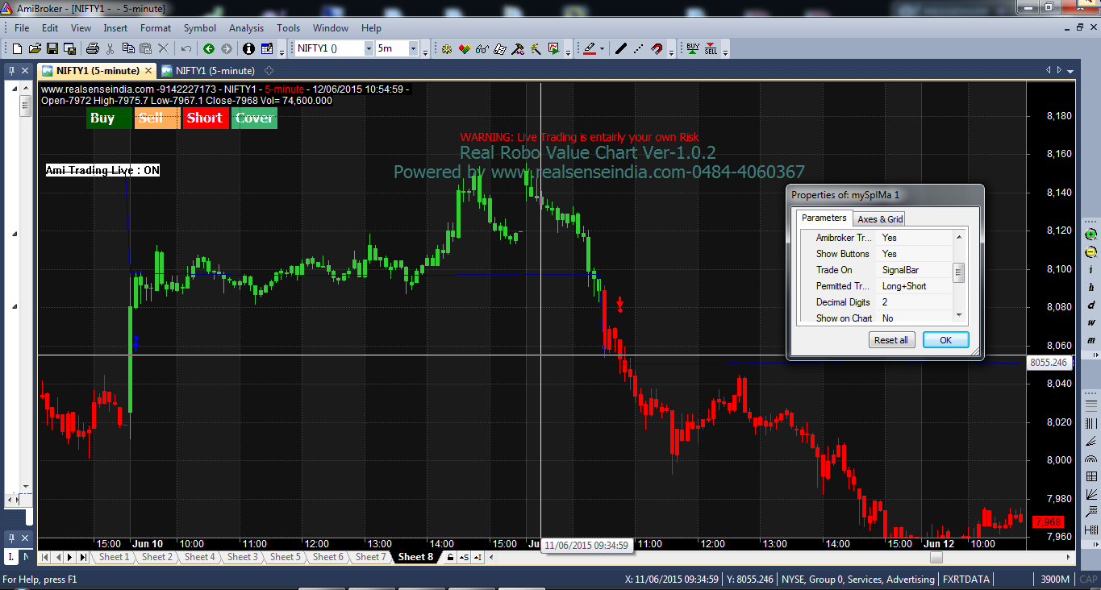Viewport: 1101px width, 590px height.
Task: Expand the pencil tool style dropdown arrow
Action: coord(603,48)
